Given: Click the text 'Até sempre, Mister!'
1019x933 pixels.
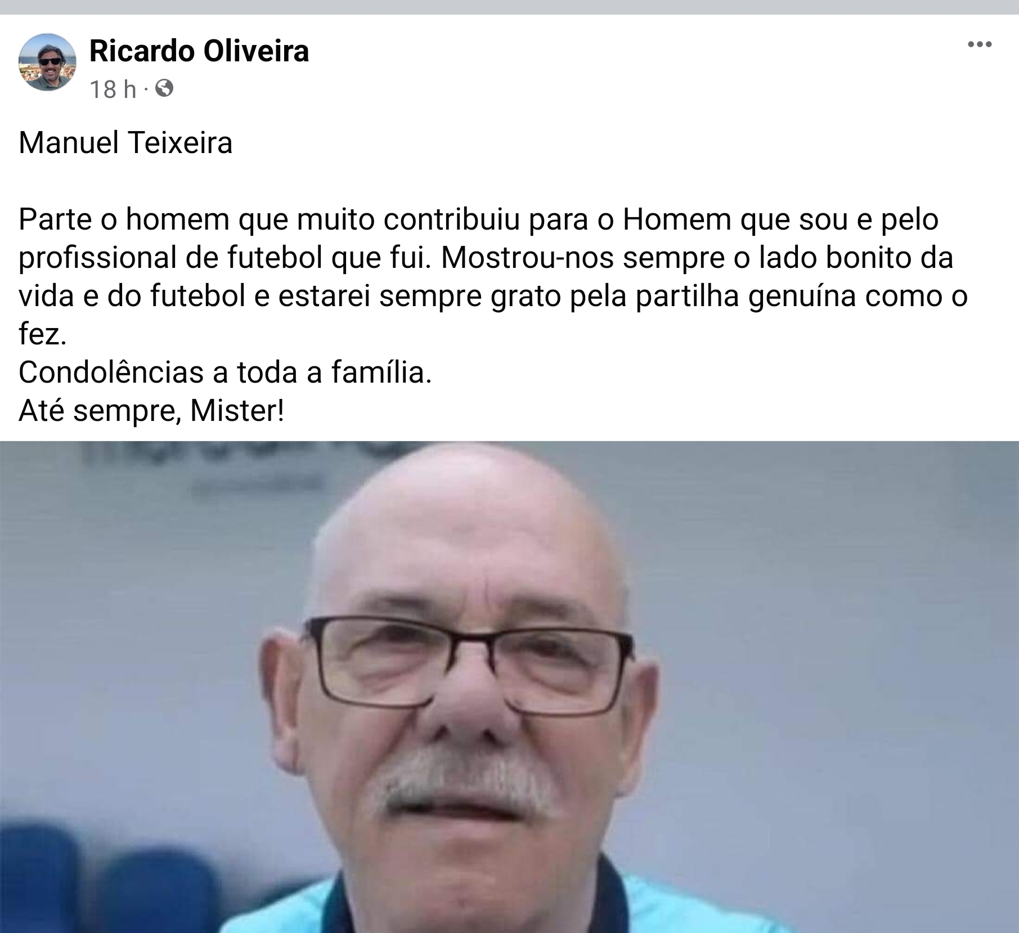Looking at the screenshot, I should click(x=151, y=411).
